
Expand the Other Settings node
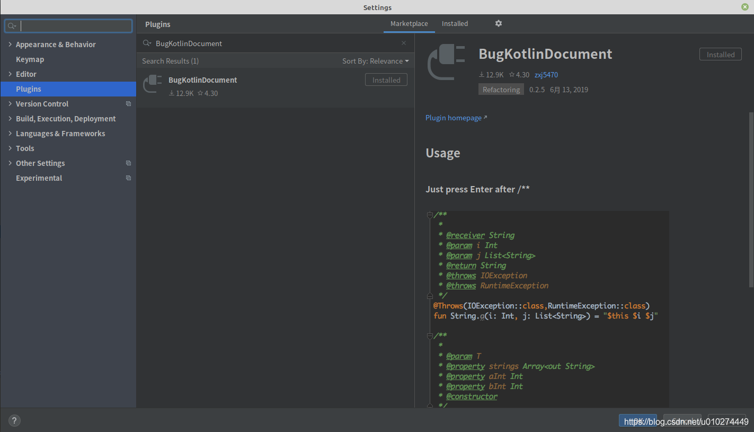[10, 163]
